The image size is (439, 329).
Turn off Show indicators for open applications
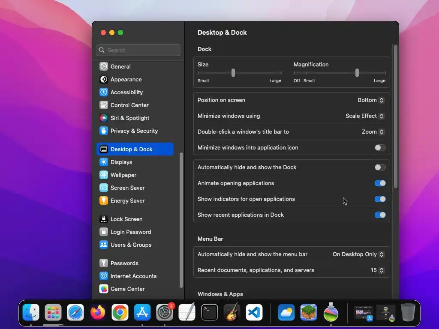[380, 199]
